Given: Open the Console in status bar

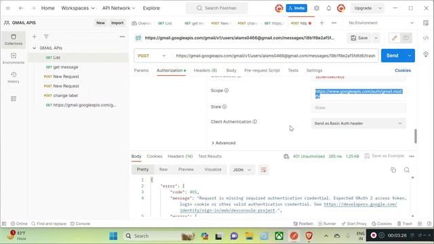Looking at the screenshot, I should [80, 224].
